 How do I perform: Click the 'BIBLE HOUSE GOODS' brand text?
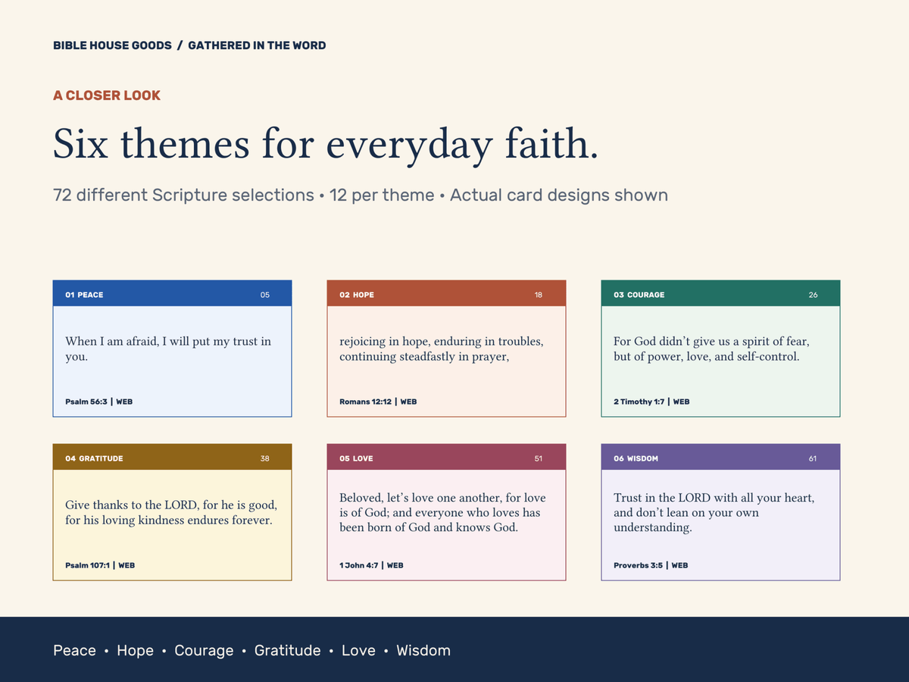pyautogui.click(x=112, y=45)
